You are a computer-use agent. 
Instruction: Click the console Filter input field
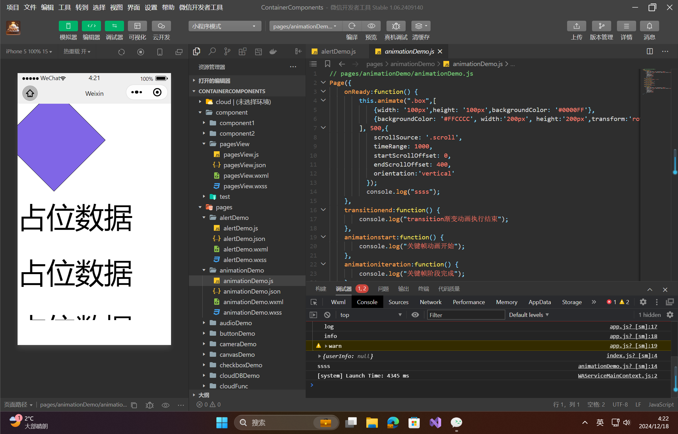tap(466, 315)
